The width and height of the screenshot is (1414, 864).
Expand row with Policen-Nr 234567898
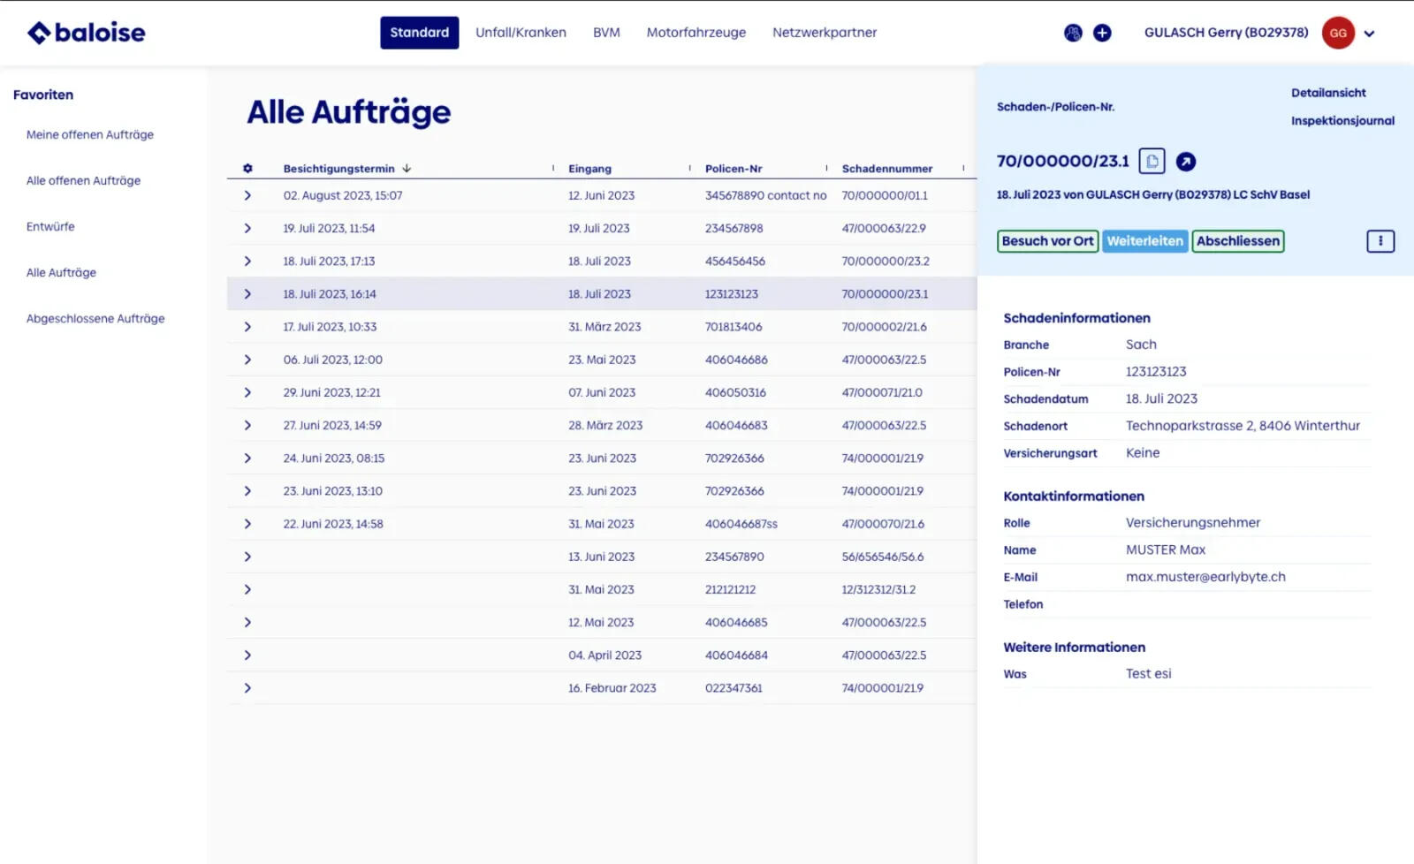point(247,229)
